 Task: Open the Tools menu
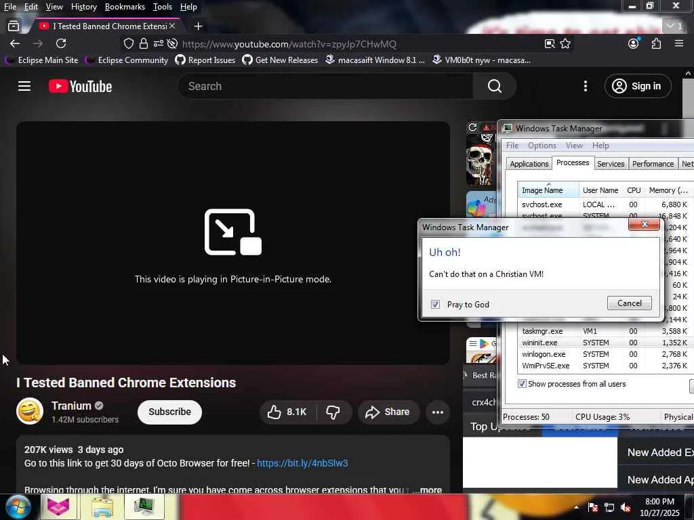pyautogui.click(x=163, y=7)
